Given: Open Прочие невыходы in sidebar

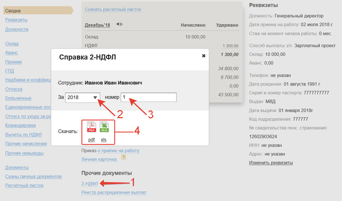Looking at the screenshot, I should click(x=24, y=153).
